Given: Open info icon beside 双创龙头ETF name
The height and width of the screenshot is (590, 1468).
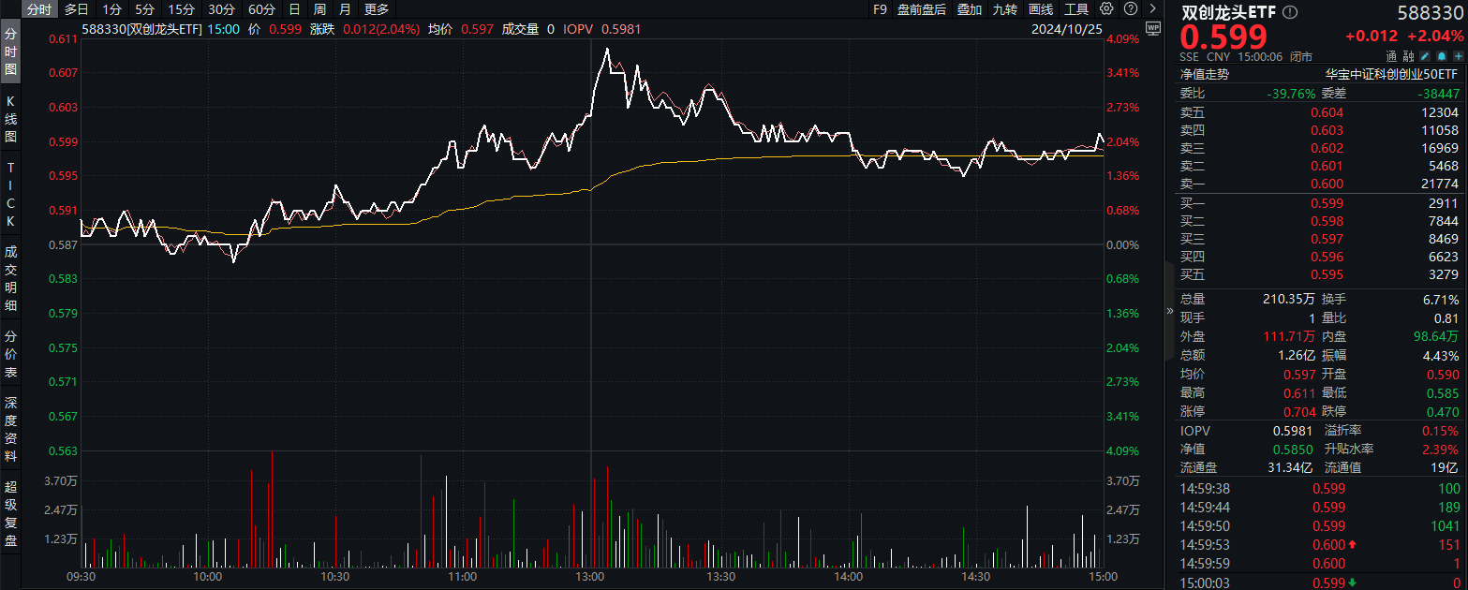Looking at the screenshot, I should pyautogui.click(x=1290, y=13).
